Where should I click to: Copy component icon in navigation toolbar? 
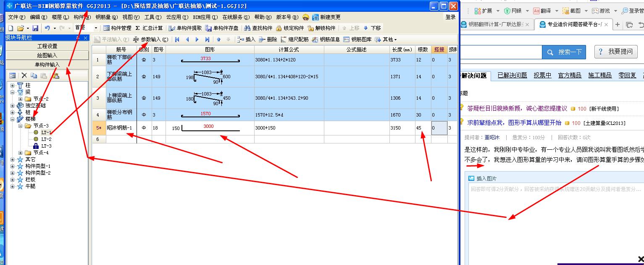[x=34, y=76]
